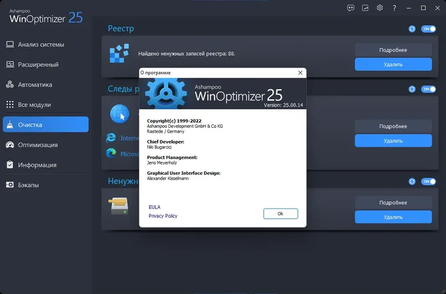This screenshot has width=446, height=294.
Task: Click 'Rastede / Germany' text
Action: pos(166,132)
